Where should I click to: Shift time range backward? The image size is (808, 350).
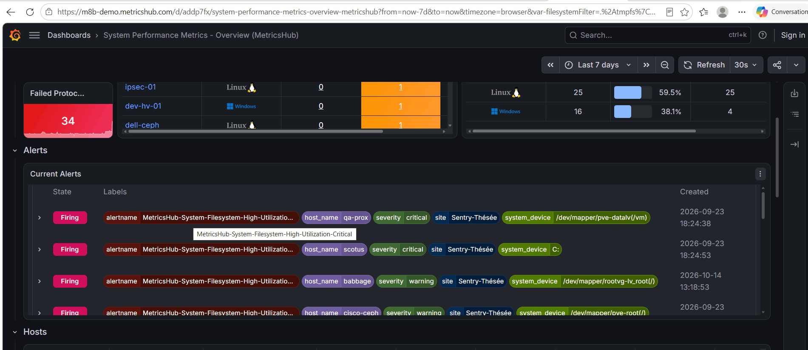tap(550, 65)
